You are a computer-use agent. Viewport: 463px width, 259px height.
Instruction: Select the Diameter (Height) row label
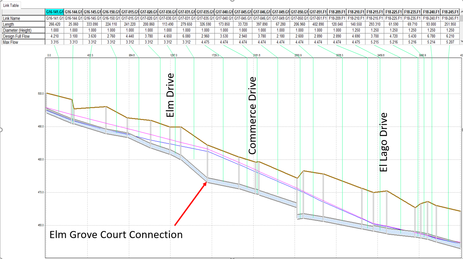click(17, 30)
